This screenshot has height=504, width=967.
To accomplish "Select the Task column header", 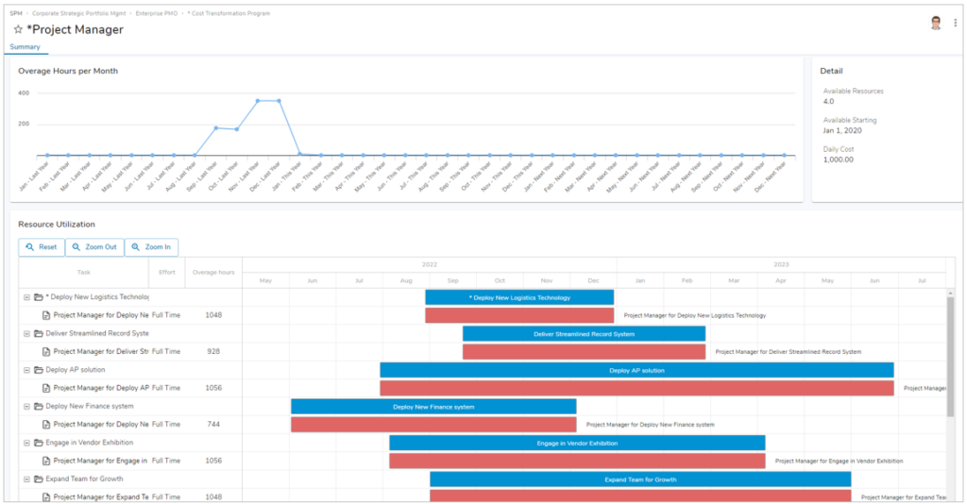I will (x=84, y=273).
